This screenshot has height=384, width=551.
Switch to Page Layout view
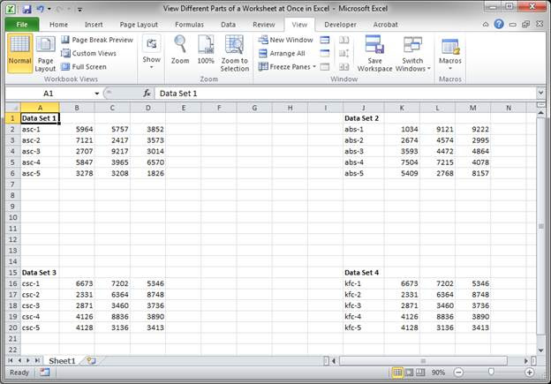pyautogui.click(x=45, y=53)
